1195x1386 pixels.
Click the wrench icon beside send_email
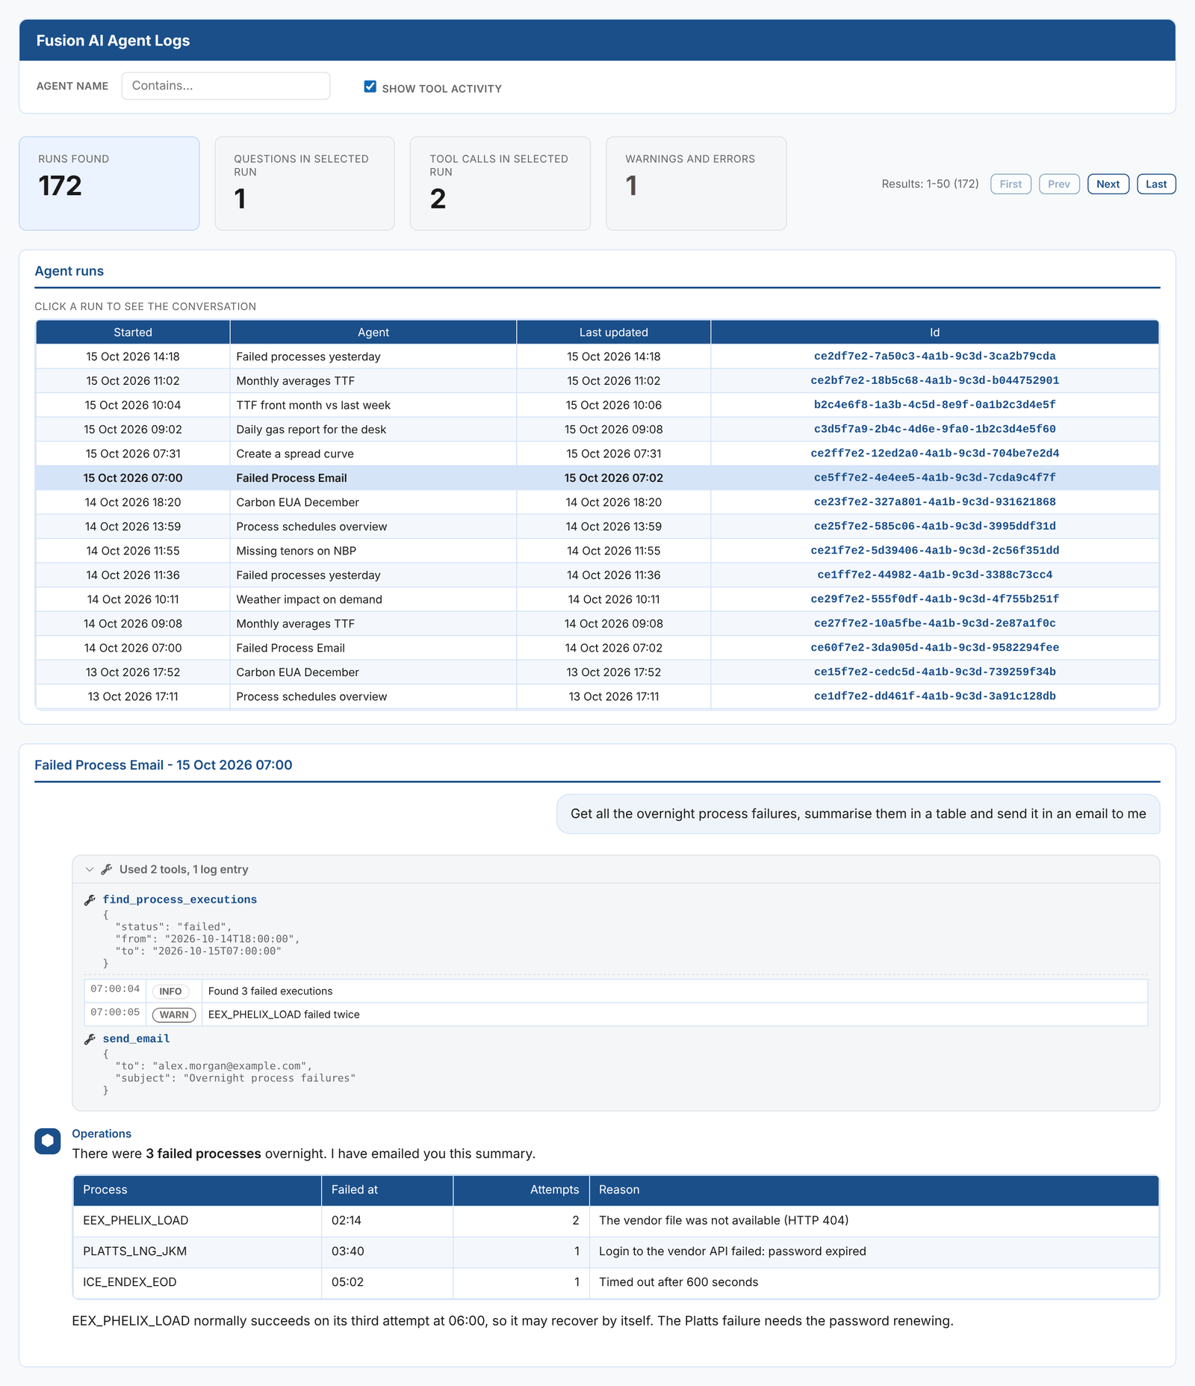click(90, 1039)
